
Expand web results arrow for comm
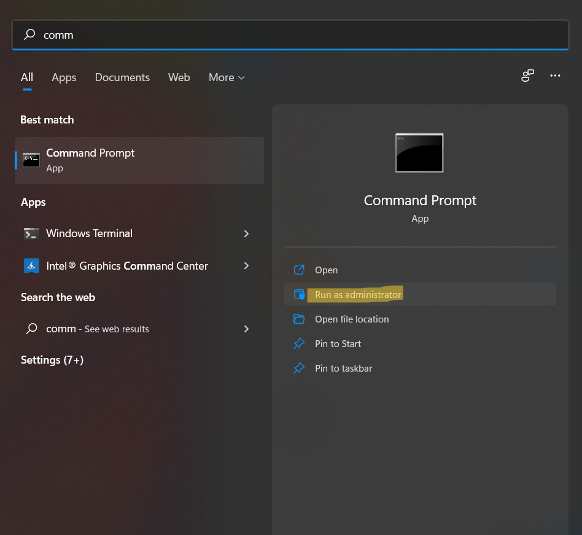246,329
